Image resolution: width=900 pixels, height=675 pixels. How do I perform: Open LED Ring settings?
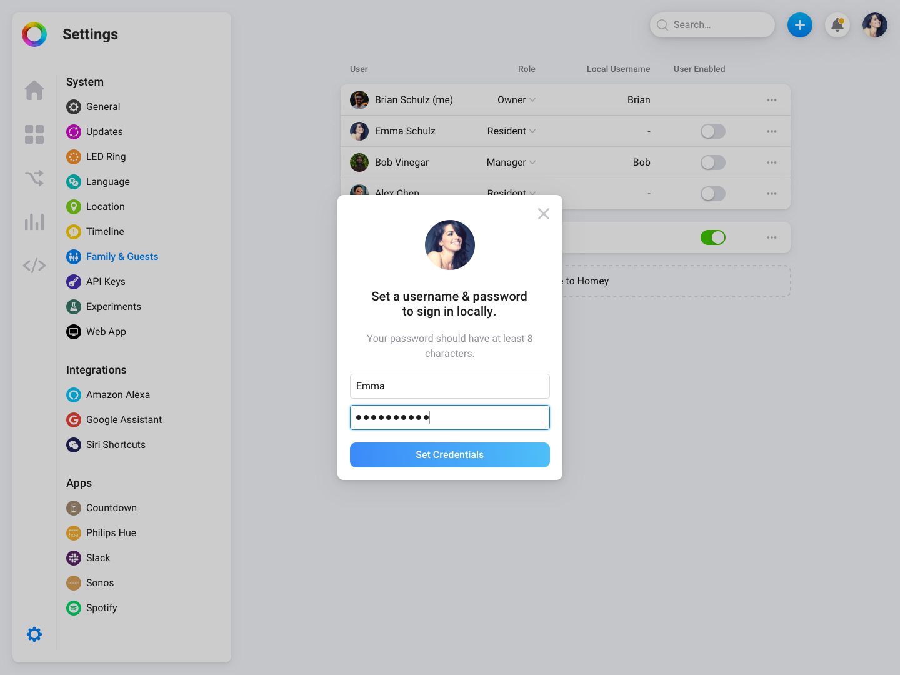coord(106,157)
